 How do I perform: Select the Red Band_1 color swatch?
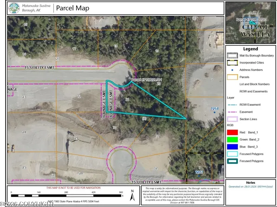point(232,132)
